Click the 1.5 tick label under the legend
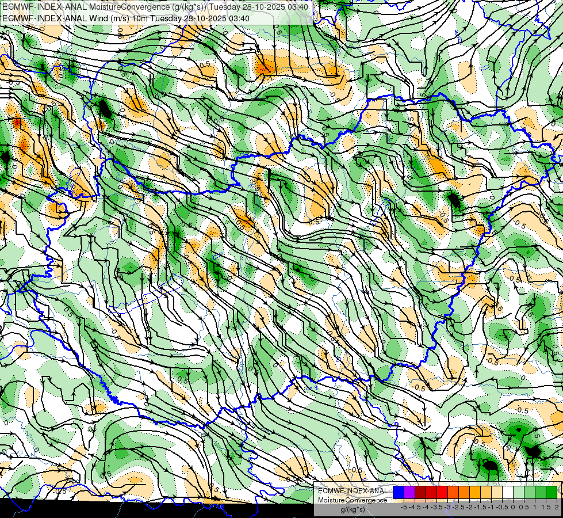 point(546,507)
